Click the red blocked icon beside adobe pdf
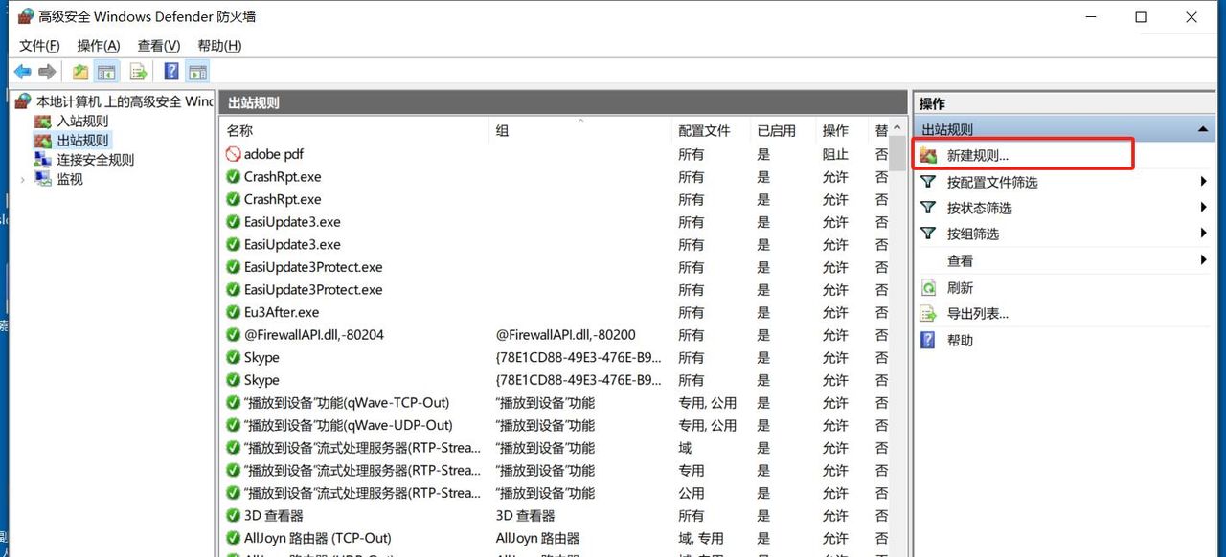This screenshot has width=1226, height=557. tap(233, 154)
